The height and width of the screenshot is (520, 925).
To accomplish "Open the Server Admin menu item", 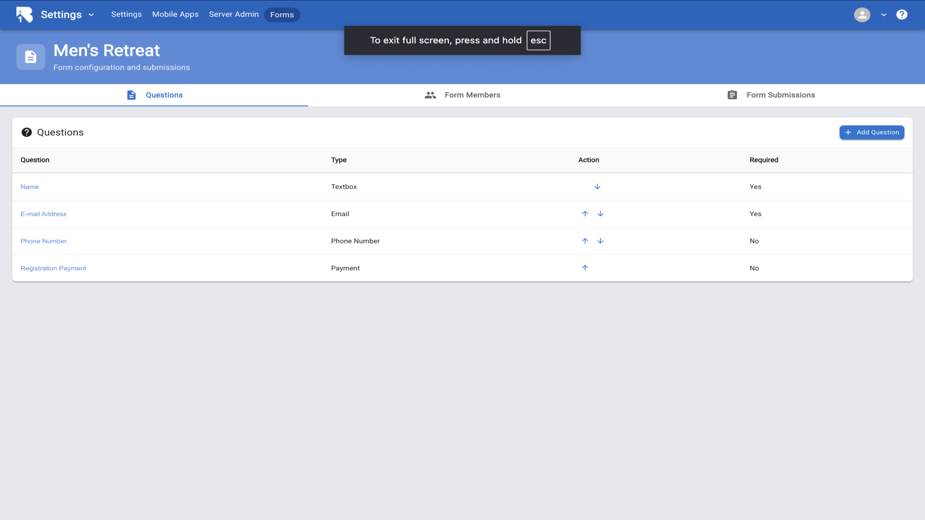I will (234, 14).
